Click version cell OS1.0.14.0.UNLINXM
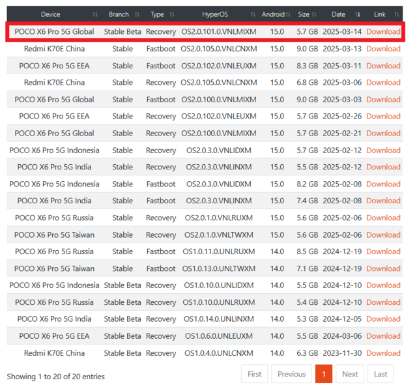 [x=219, y=319]
